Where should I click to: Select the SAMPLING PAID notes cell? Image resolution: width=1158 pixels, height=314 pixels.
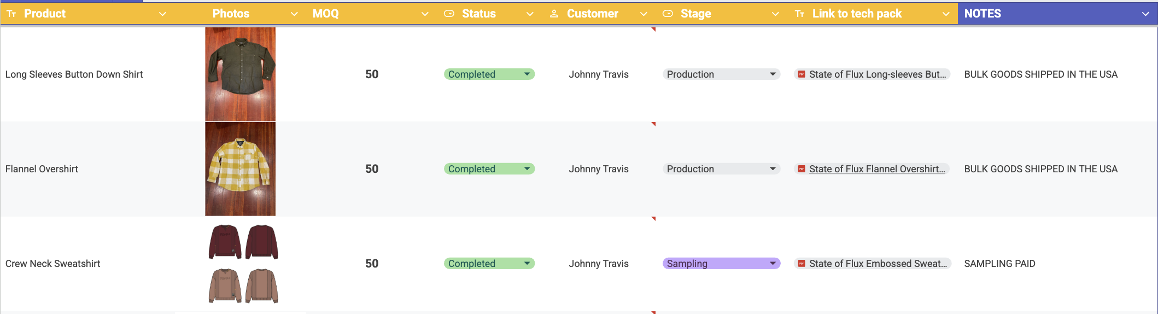point(999,264)
